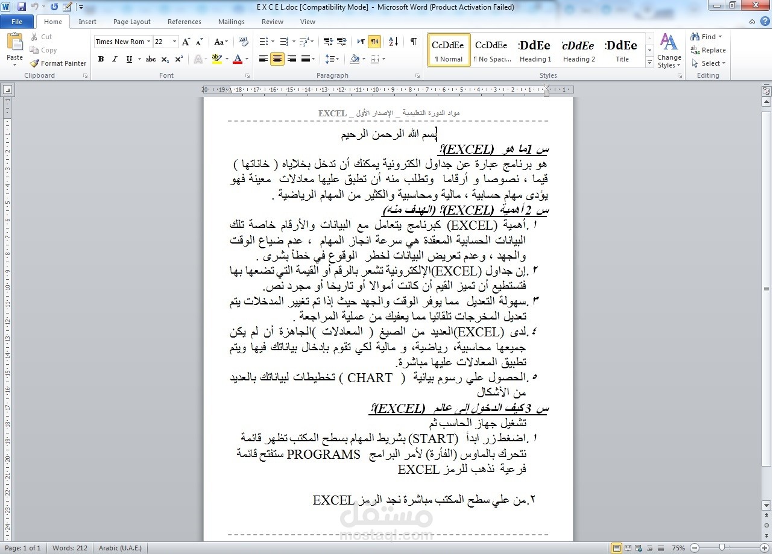Click Format Painter brush

pos(58,63)
